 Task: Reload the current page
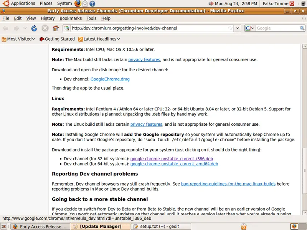(x=34, y=28)
